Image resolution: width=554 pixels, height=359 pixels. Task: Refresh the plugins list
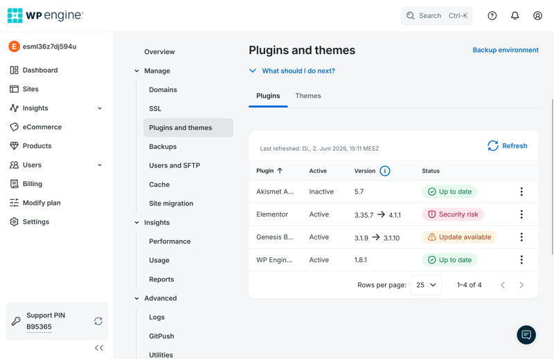507,146
